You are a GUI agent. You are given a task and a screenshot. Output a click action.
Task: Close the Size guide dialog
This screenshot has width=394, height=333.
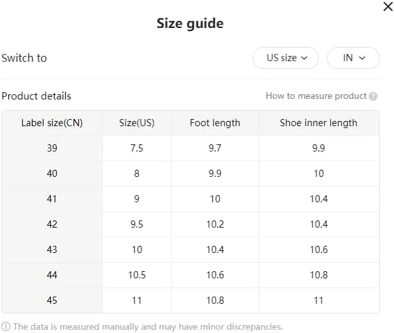(388, 7)
